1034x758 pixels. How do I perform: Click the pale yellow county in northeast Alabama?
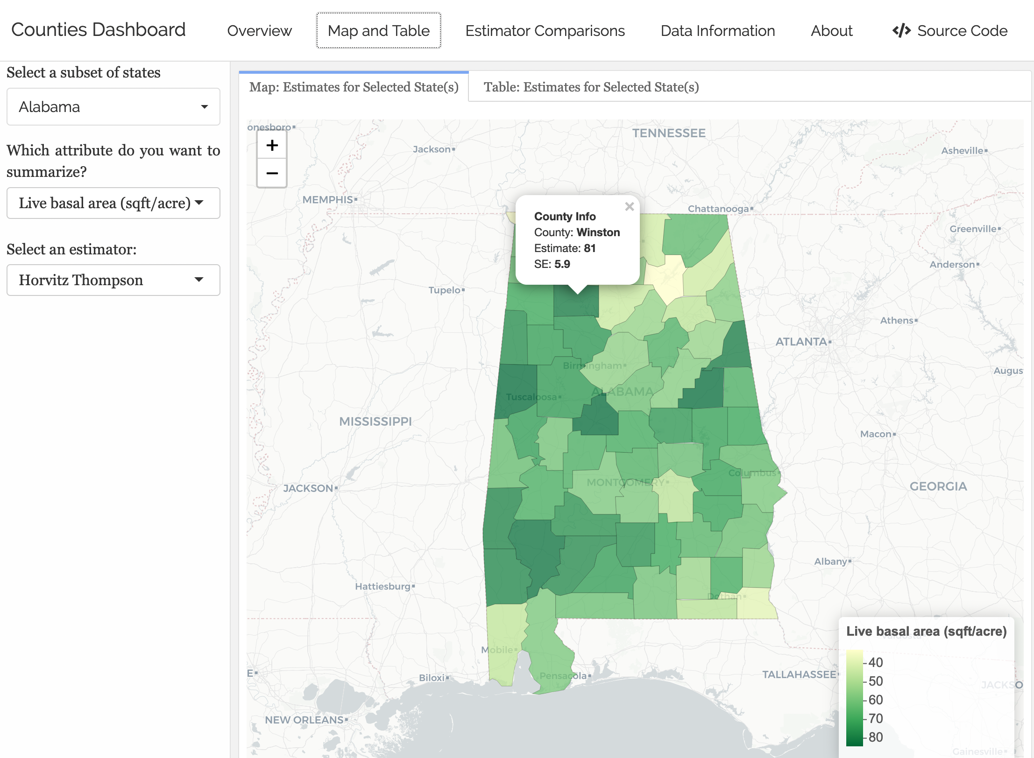pyautogui.click(x=666, y=279)
